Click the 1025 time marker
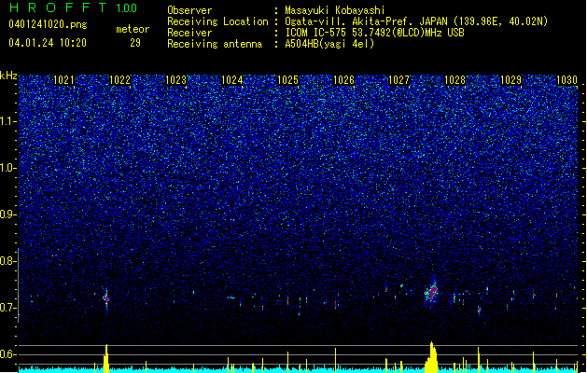The width and height of the screenshot is (587, 373). click(287, 80)
